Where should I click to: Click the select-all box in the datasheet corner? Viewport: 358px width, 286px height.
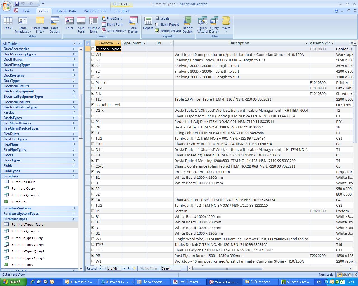88,43
